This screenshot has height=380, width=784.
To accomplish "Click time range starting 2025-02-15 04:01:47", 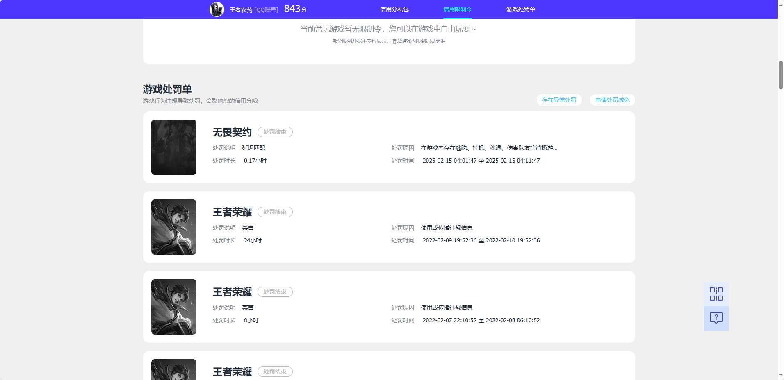I will click(x=481, y=161).
